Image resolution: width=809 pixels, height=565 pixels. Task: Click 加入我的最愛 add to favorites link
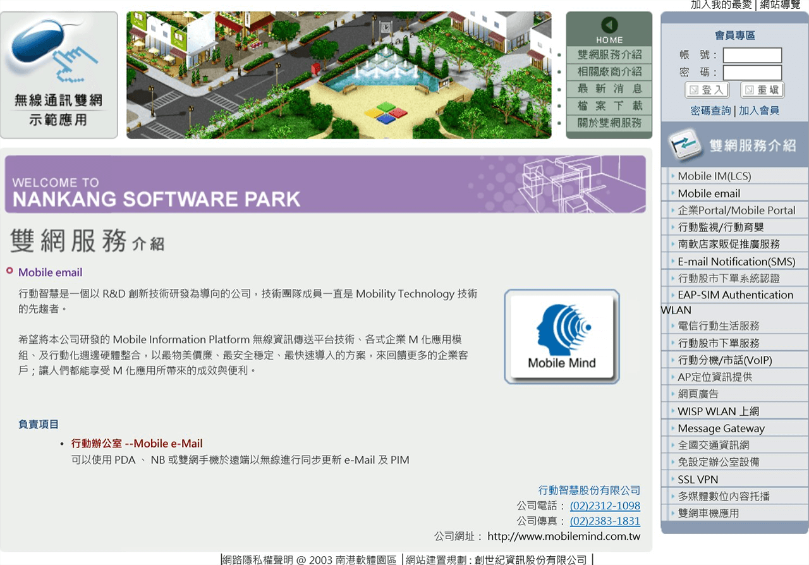pos(721,4)
